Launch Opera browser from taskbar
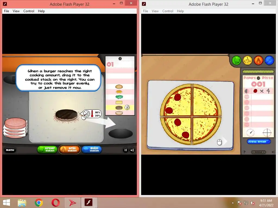The width and height of the screenshot is (278, 208). tap(55, 203)
